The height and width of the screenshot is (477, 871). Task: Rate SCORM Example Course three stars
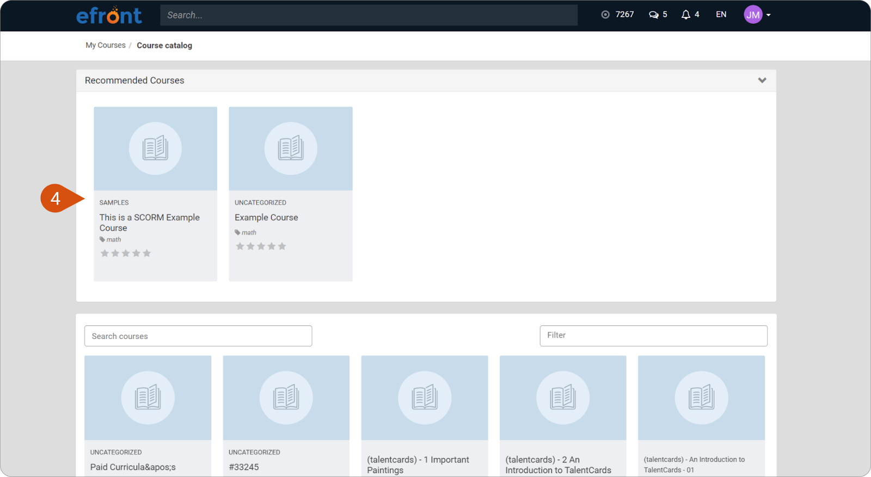coord(126,253)
